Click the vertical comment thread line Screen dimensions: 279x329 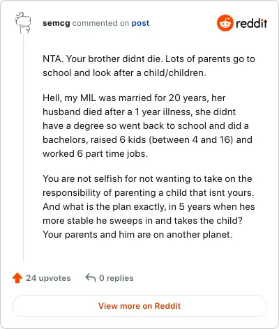point(23,148)
